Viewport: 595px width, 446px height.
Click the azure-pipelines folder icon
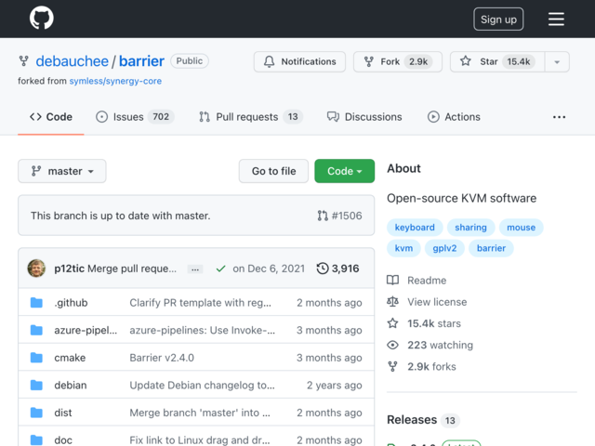(36, 330)
